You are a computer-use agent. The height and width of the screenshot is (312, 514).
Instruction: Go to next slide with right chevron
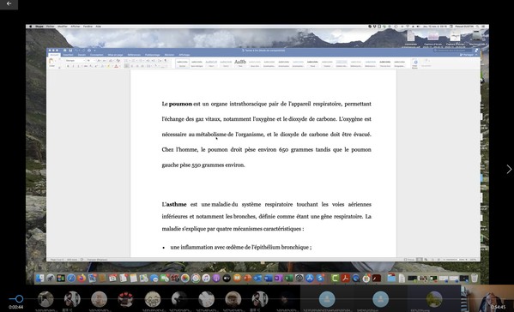[509, 169]
